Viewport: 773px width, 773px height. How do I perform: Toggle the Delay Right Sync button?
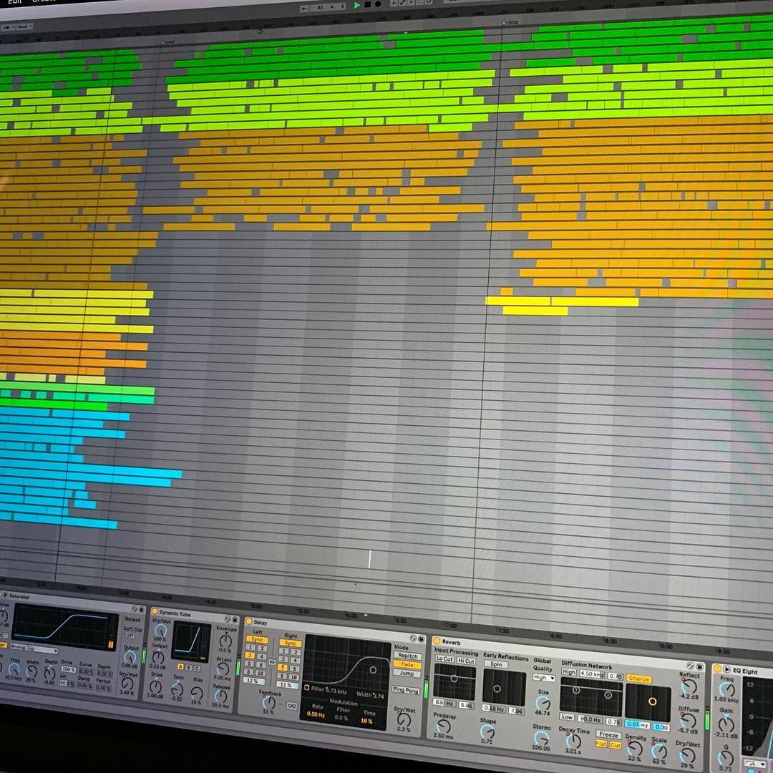[291, 643]
